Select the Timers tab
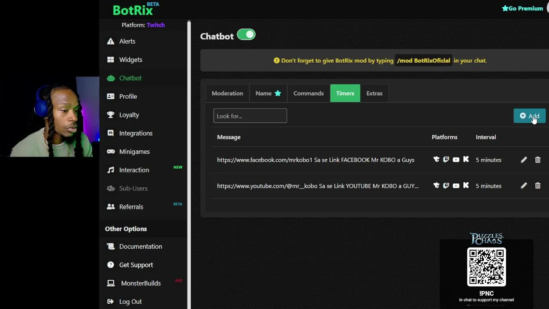The width and height of the screenshot is (549, 309). [x=345, y=93]
